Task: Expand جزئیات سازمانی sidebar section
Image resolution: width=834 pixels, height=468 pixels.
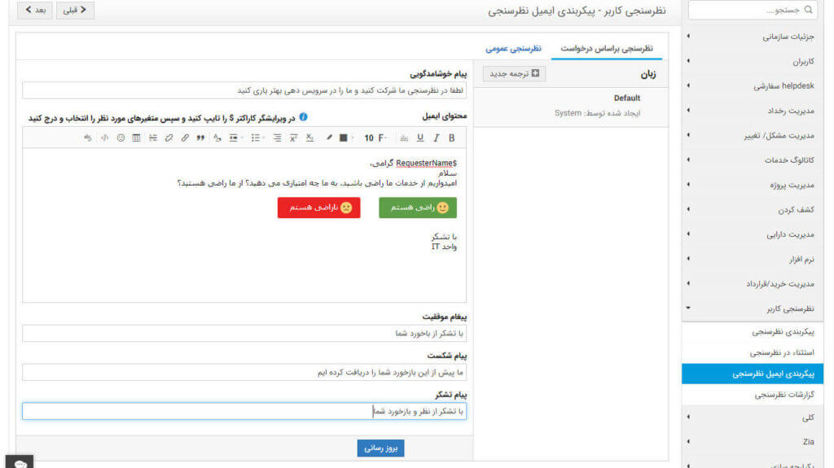Action: pos(752,36)
